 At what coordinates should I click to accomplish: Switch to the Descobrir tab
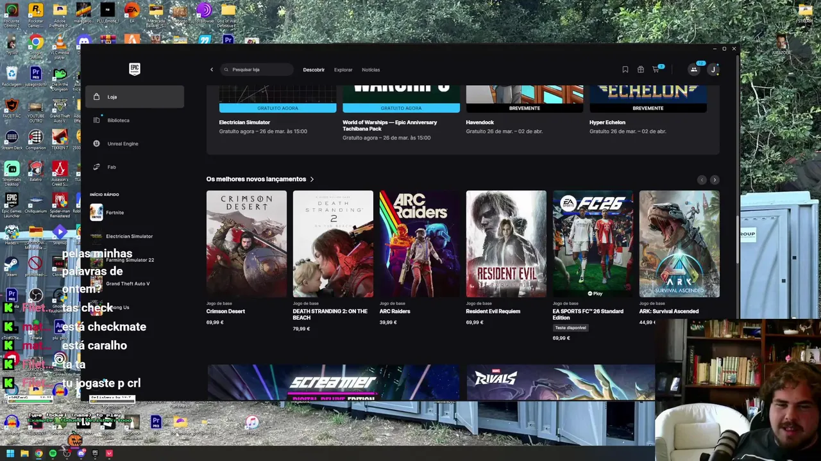click(314, 70)
